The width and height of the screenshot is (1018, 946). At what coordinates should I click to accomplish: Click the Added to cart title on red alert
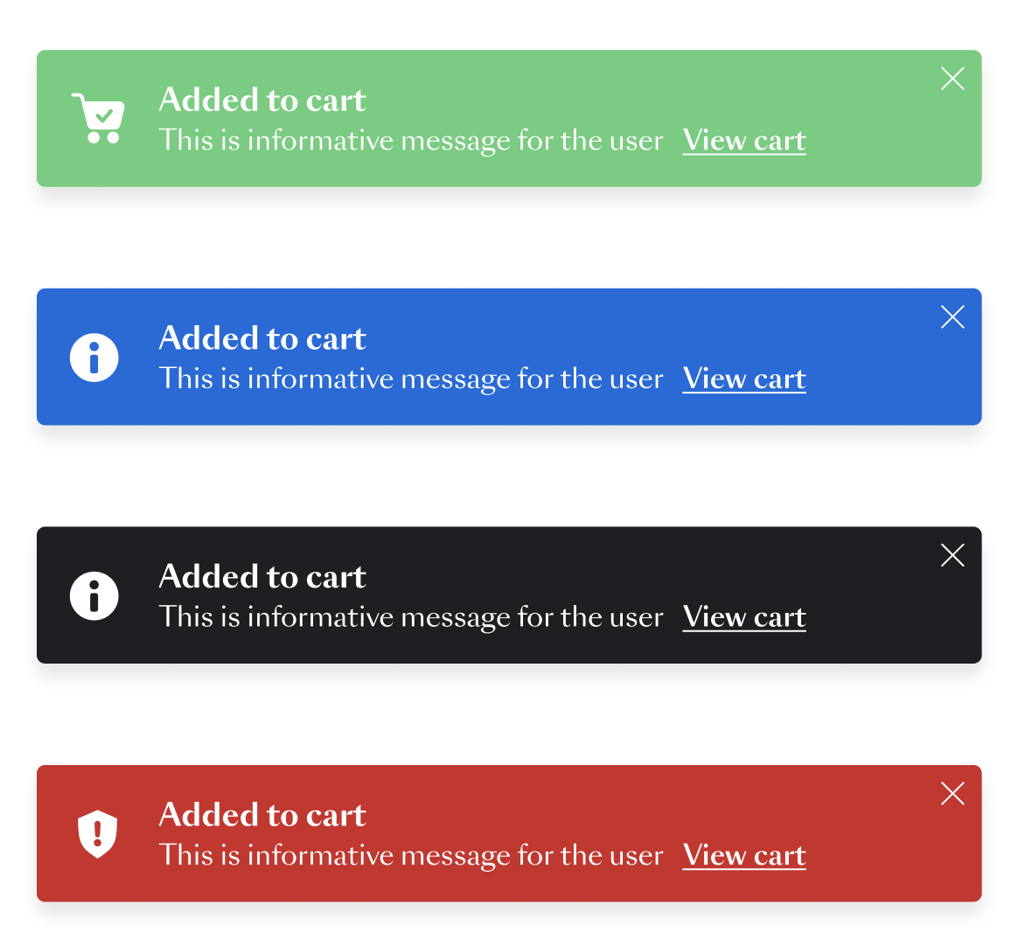tap(261, 814)
